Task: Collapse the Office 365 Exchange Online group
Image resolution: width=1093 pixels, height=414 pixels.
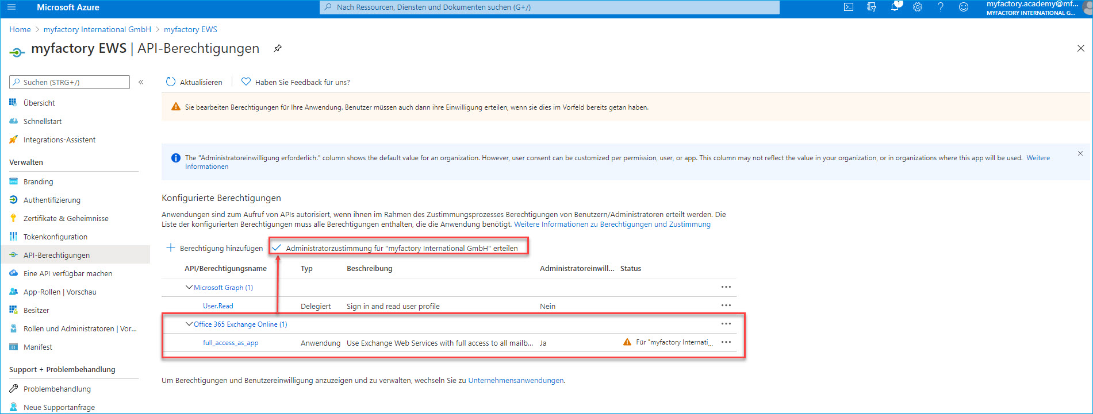Action: 189,324
